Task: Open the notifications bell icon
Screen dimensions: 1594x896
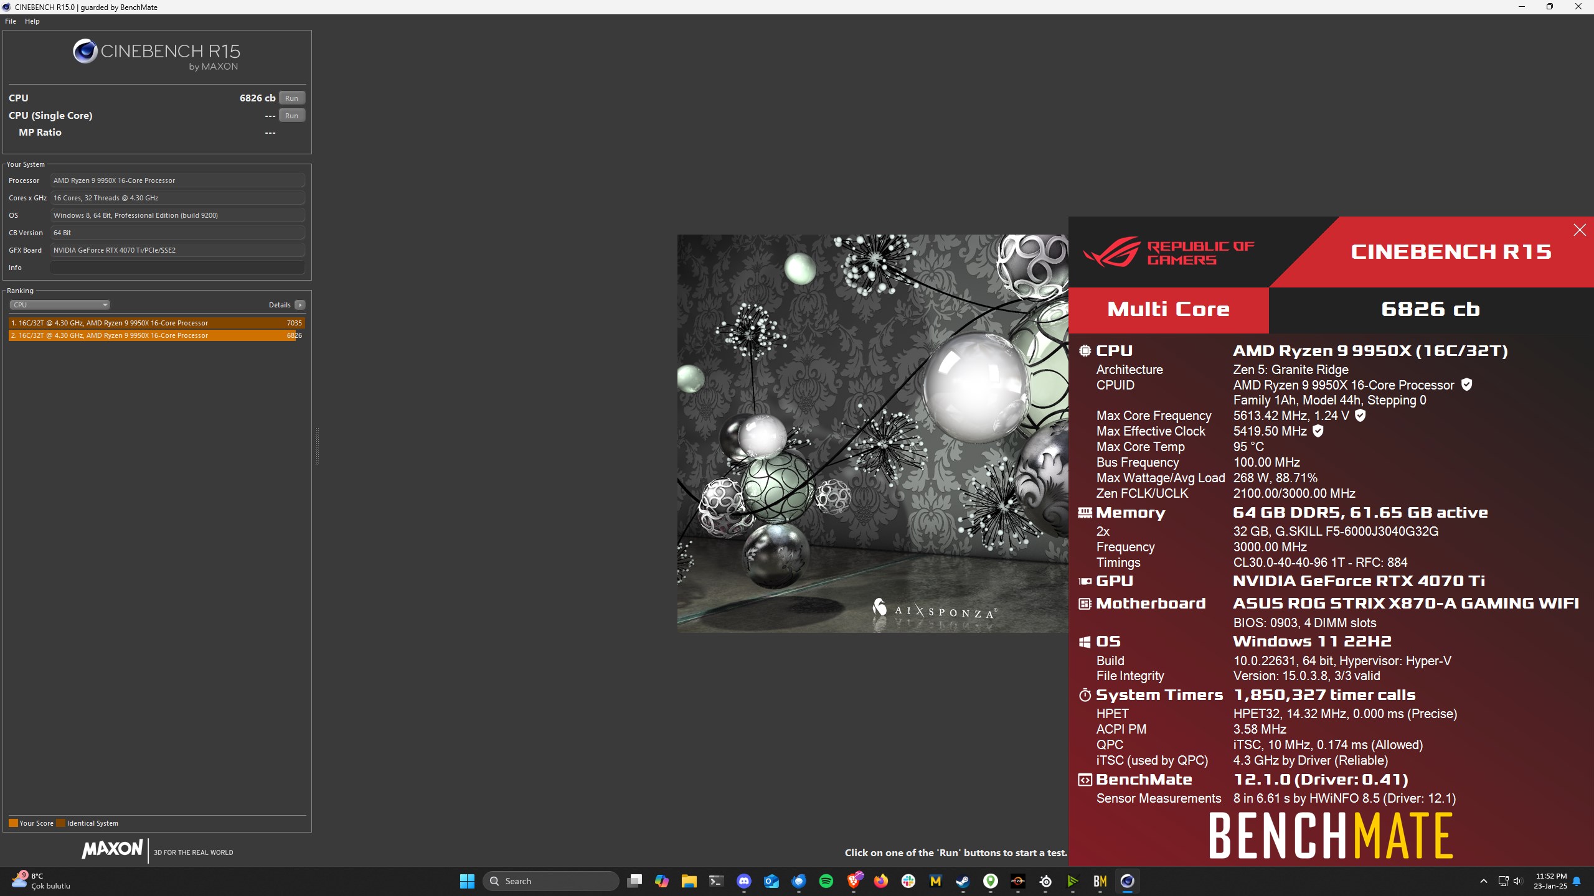Action: coord(1577,881)
